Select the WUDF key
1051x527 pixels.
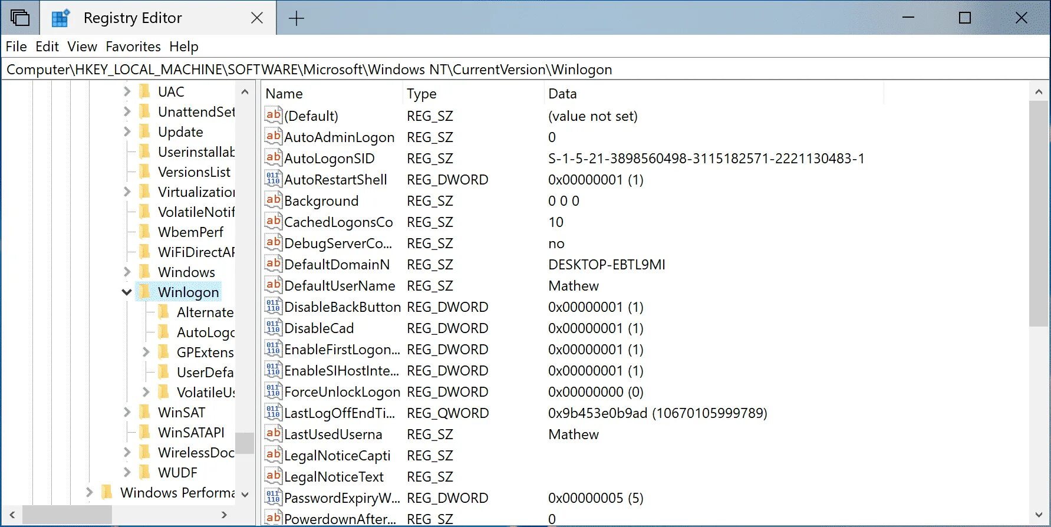[x=177, y=472]
